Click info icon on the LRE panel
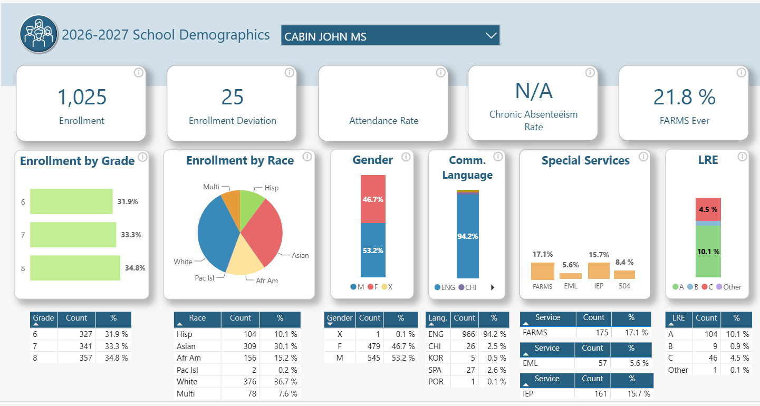 (x=742, y=157)
